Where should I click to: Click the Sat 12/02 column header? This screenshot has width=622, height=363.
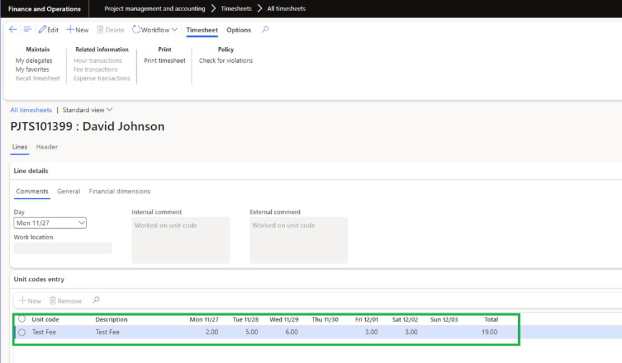[x=405, y=319]
